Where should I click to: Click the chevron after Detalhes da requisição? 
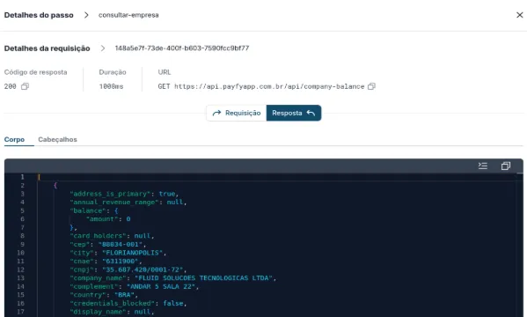[103, 48]
